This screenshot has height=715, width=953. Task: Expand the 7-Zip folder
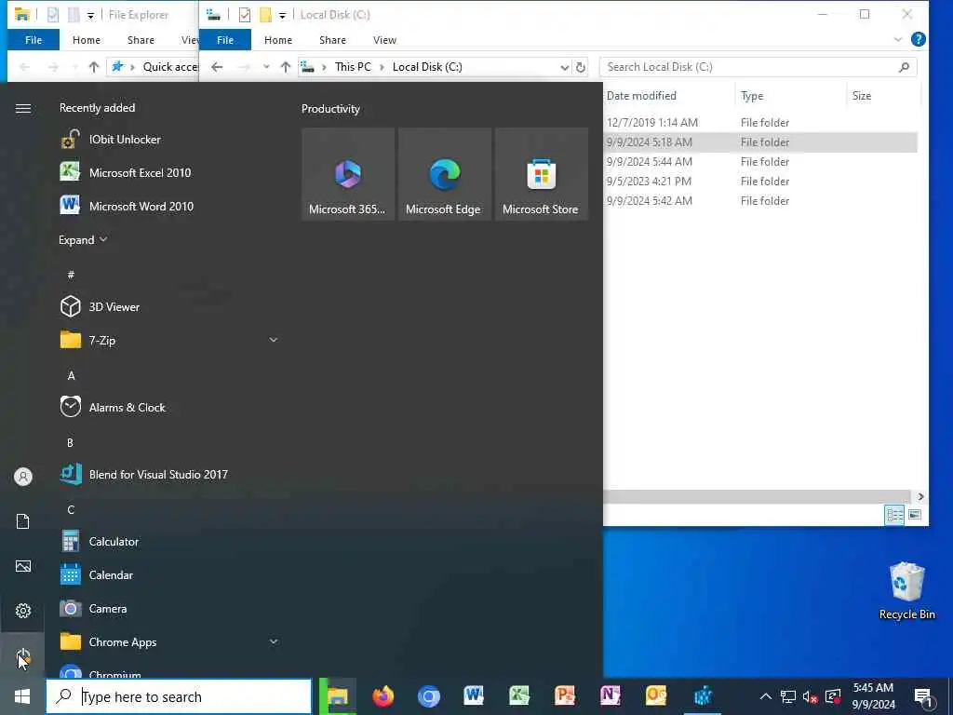[x=274, y=341]
